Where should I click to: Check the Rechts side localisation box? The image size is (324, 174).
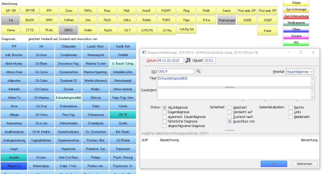click(x=291, y=107)
